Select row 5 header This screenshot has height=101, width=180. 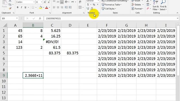click(4, 53)
